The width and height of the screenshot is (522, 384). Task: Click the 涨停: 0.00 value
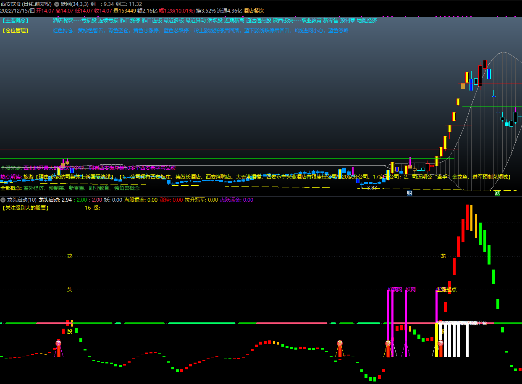[171, 200]
